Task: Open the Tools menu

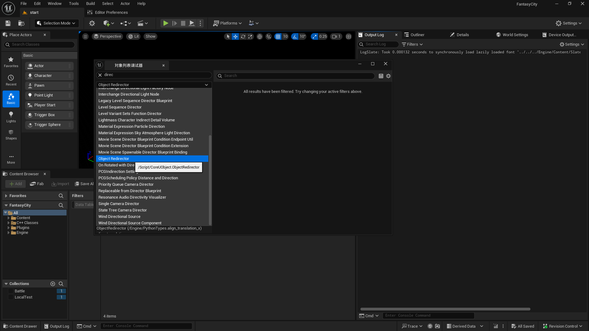Action: [x=74, y=4]
